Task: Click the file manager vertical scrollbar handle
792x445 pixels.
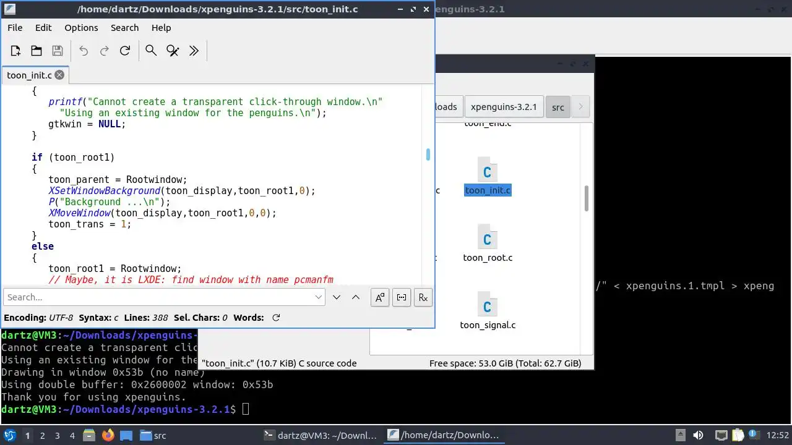Action: pos(586,198)
